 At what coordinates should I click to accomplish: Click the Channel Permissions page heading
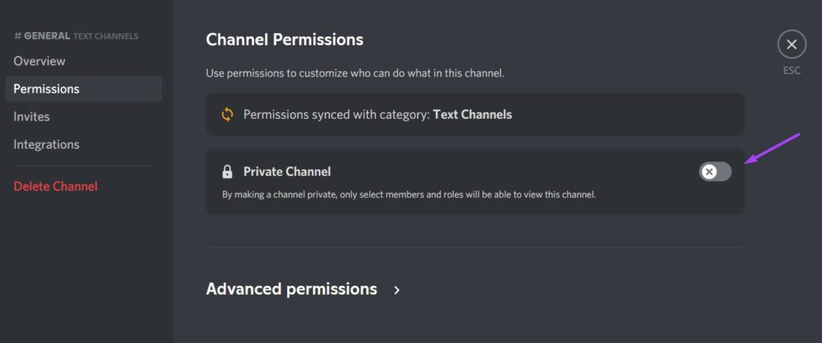pos(284,39)
